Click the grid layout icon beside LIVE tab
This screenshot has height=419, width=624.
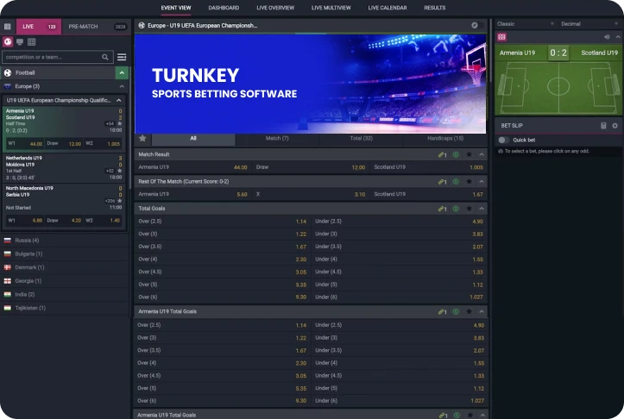coord(7,27)
